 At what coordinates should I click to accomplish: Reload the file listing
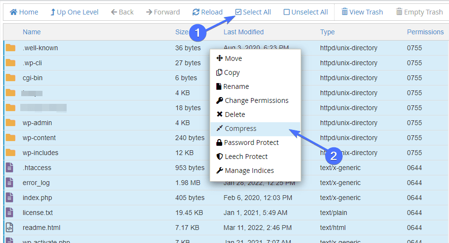(x=208, y=12)
